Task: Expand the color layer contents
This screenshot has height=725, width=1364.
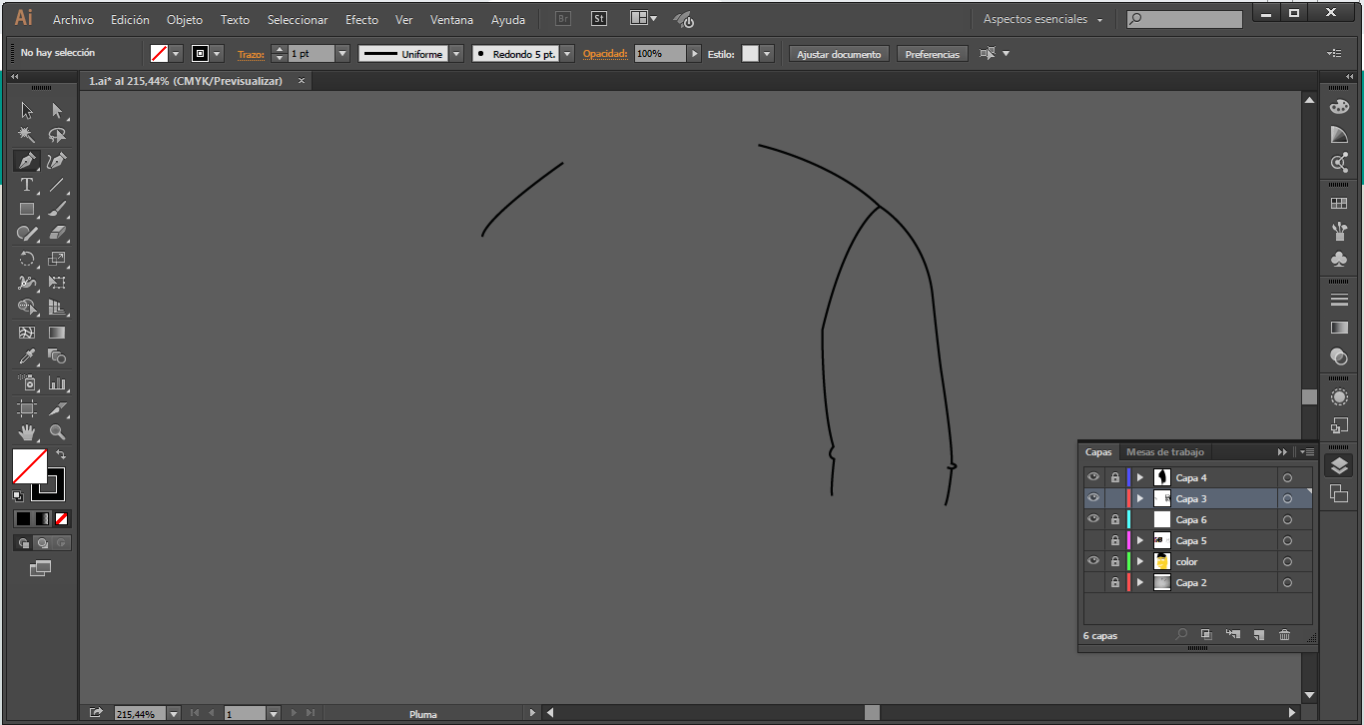Action: (x=1140, y=561)
